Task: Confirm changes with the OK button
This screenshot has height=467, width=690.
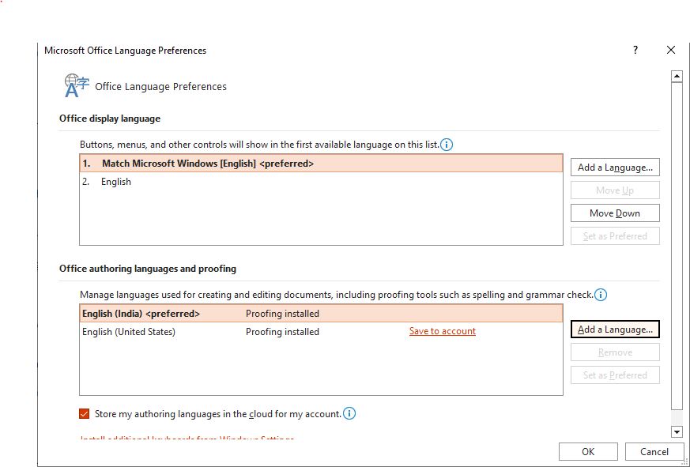Action: [588, 451]
